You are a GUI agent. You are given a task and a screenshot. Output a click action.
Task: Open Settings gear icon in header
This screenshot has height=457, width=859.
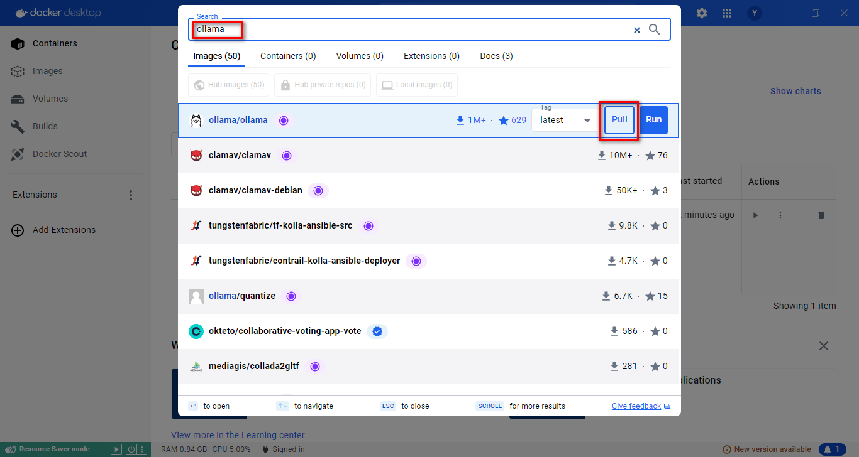[x=702, y=13]
